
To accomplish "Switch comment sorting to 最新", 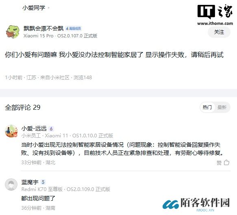I will tap(222, 107).
